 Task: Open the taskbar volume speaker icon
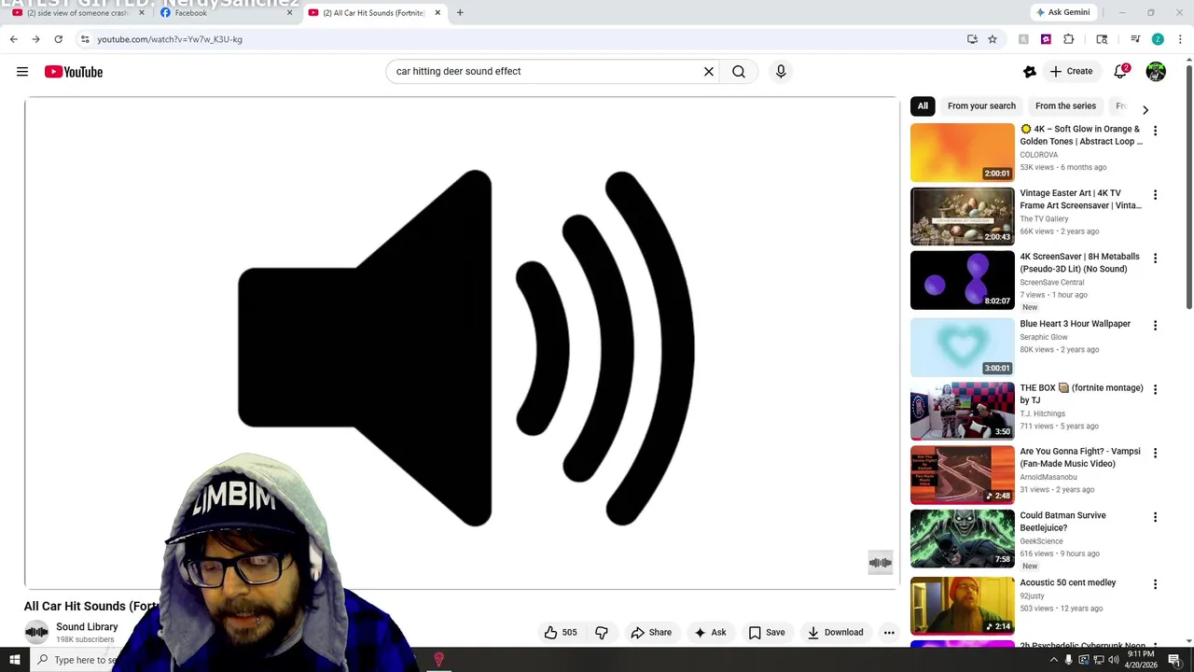coord(1113,660)
